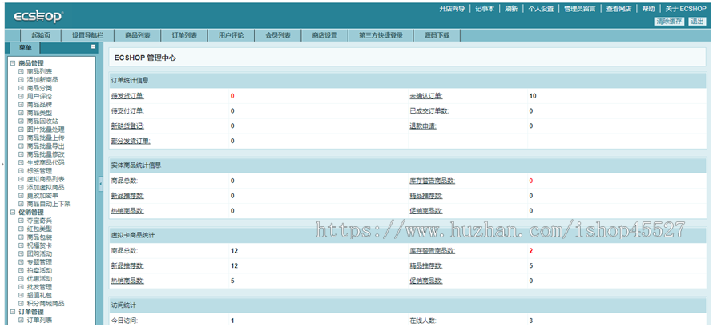Open 商品批量上传 in the menu tree
Image resolution: width=713 pixels, height=327 pixels.
coord(46,138)
